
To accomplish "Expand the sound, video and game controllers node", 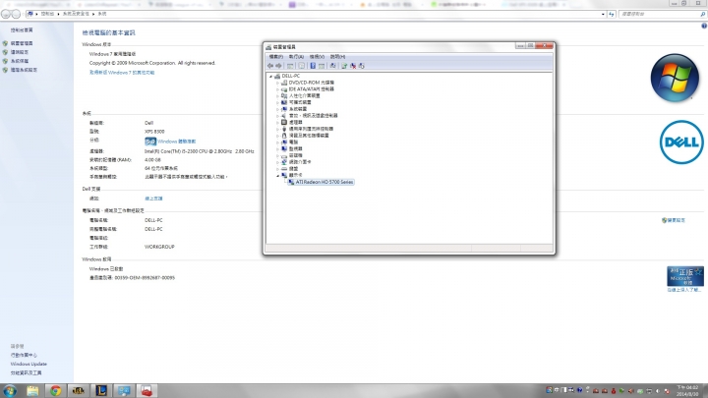I will [277, 116].
